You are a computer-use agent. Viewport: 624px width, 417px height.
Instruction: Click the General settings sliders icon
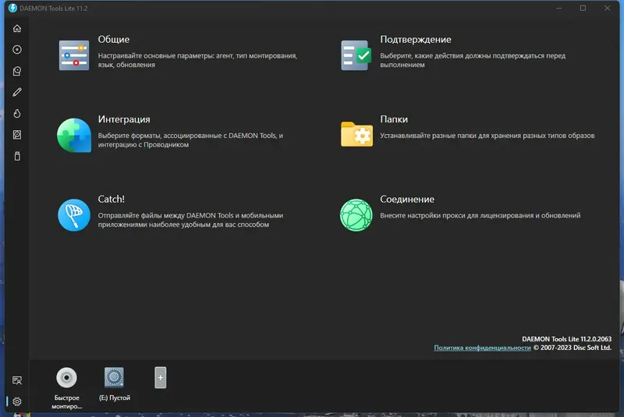click(x=74, y=55)
